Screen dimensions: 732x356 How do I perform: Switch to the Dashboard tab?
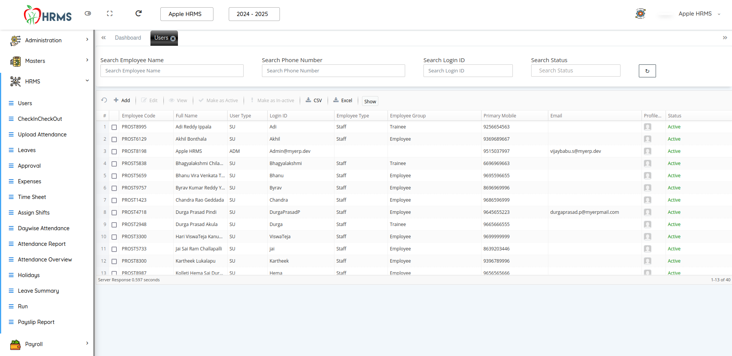point(128,38)
